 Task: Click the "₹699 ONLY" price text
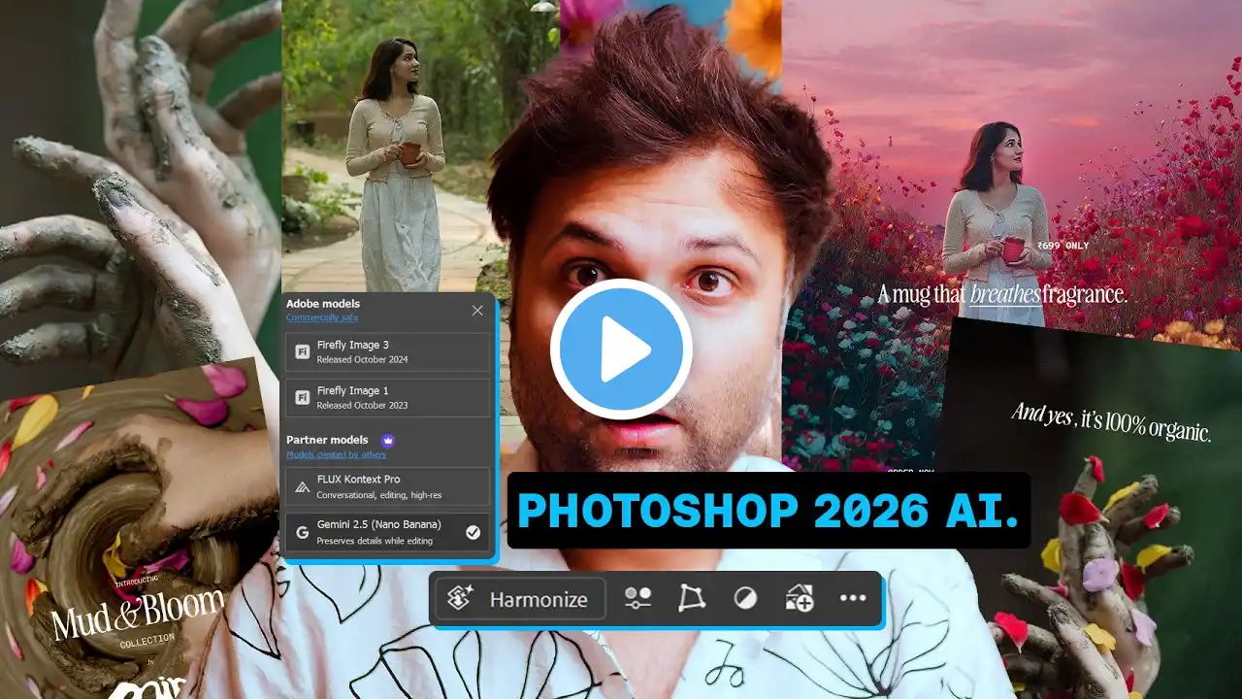tap(1062, 246)
